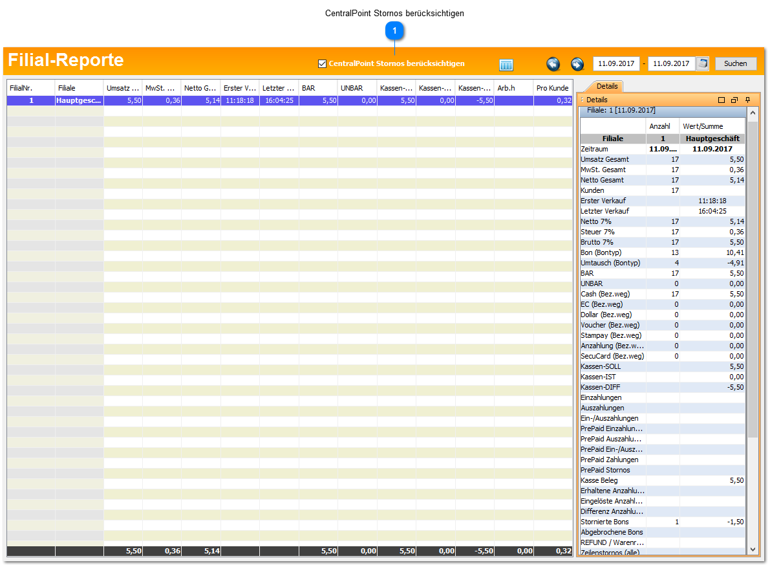Select the Kasse Beleg detail row
This screenshot has width=770, height=567.
click(x=663, y=480)
